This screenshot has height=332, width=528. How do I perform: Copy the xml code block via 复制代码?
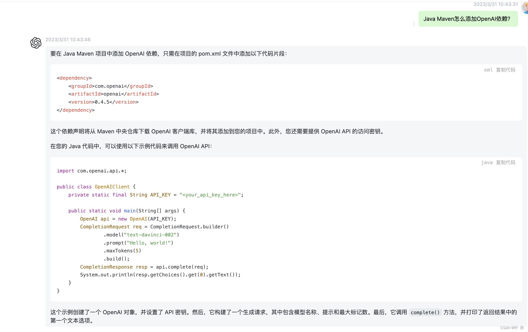click(506, 70)
